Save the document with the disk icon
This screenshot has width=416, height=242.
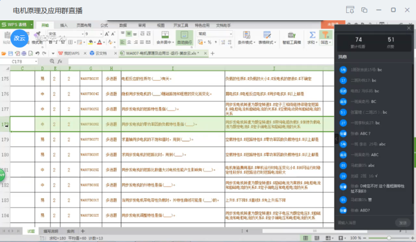pos(10,53)
